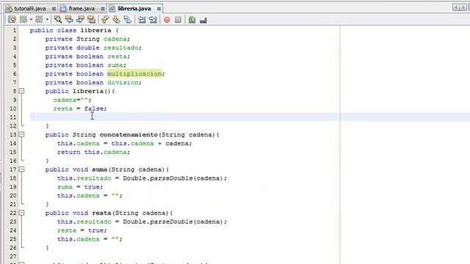Click the highlighted word multiplicacion
Viewport: 470px width, 264px height.
pos(134,73)
